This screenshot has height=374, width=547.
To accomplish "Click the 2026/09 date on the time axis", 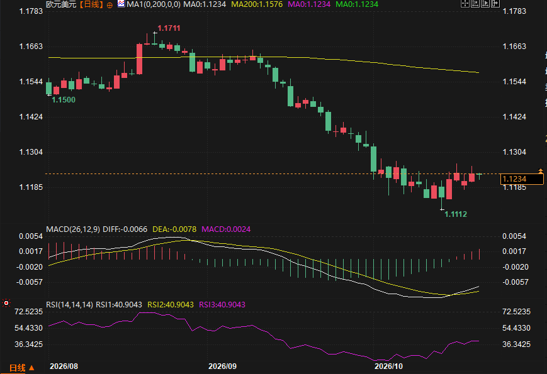I will click(x=222, y=366).
